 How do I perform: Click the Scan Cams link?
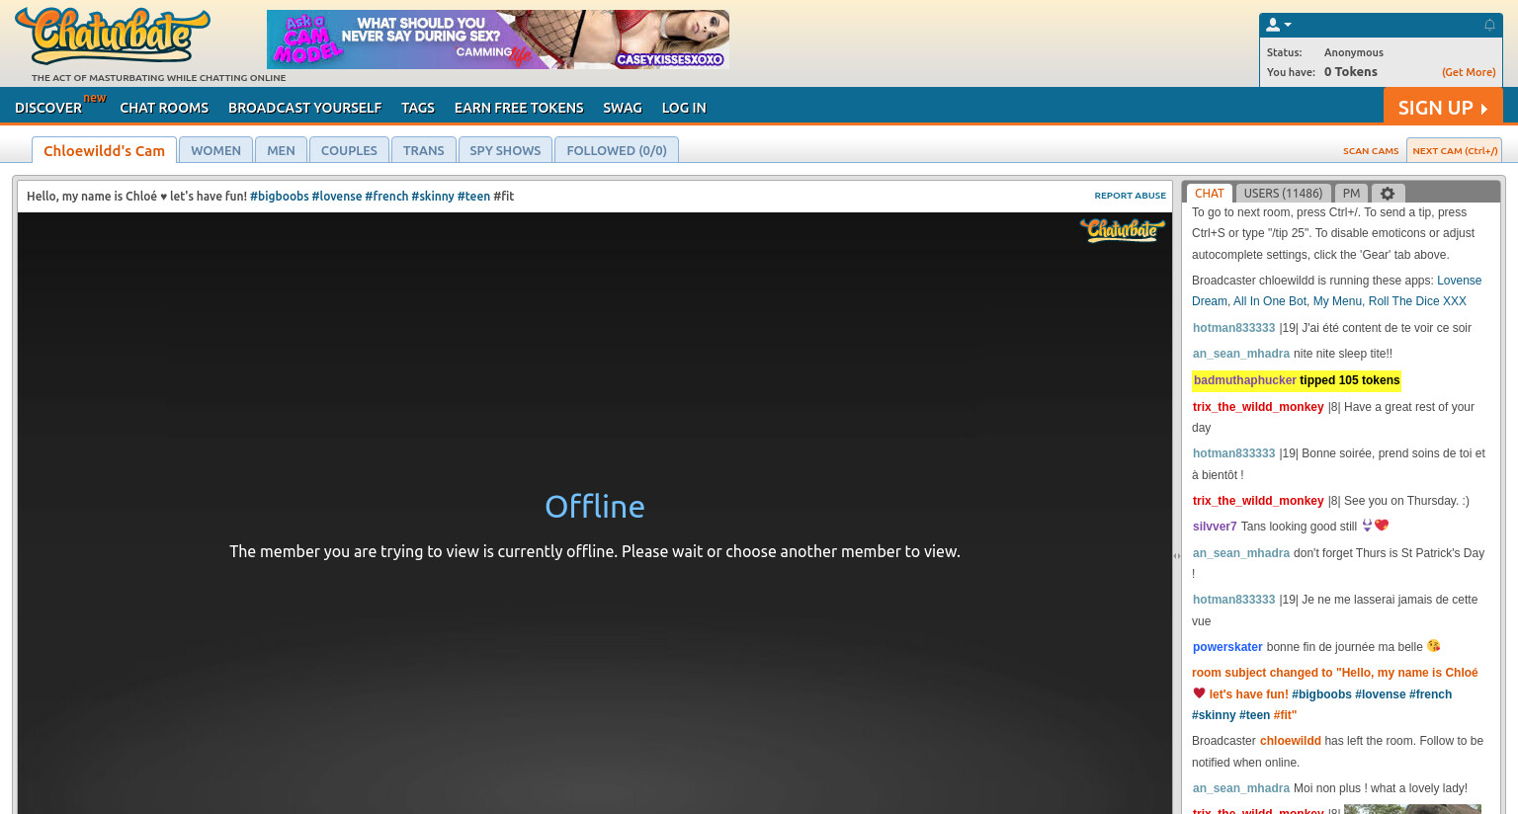[x=1371, y=151]
